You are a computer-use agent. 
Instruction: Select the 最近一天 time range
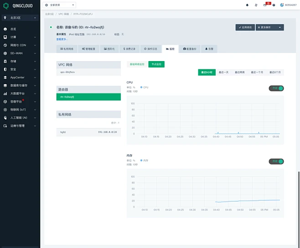(223, 72)
